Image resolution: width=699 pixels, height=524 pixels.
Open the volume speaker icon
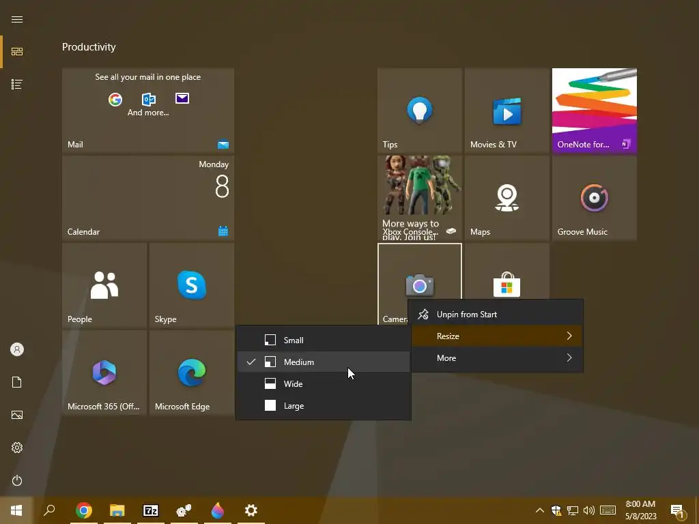[589, 510]
